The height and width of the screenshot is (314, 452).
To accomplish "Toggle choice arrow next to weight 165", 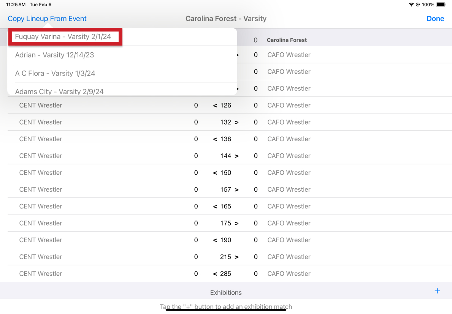I will click(215, 207).
